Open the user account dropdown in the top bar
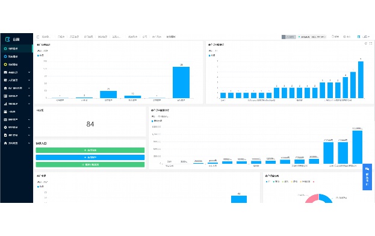This screenshot has height=236, width=375. pos(366,37)
